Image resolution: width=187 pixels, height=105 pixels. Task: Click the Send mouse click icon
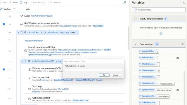30,78
